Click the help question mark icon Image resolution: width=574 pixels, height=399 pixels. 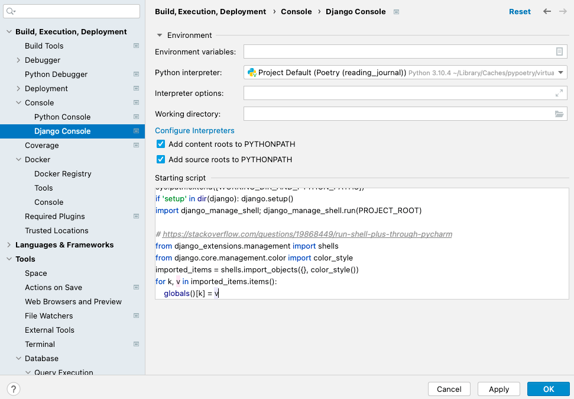(13, 388)
